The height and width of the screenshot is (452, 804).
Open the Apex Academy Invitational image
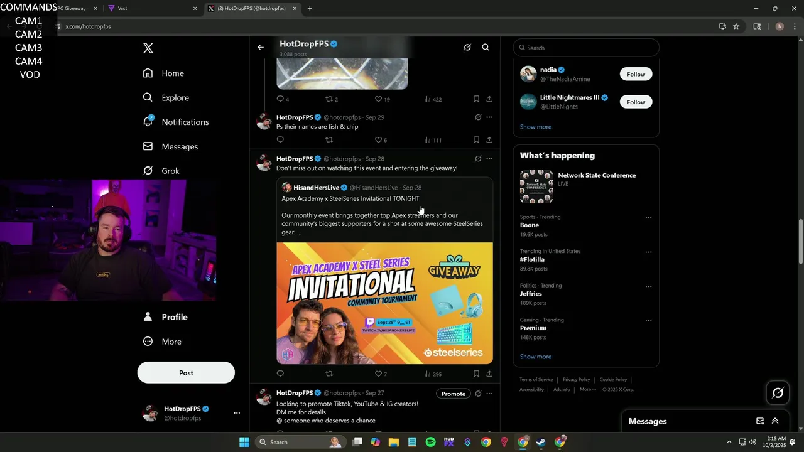coord(384,303)
